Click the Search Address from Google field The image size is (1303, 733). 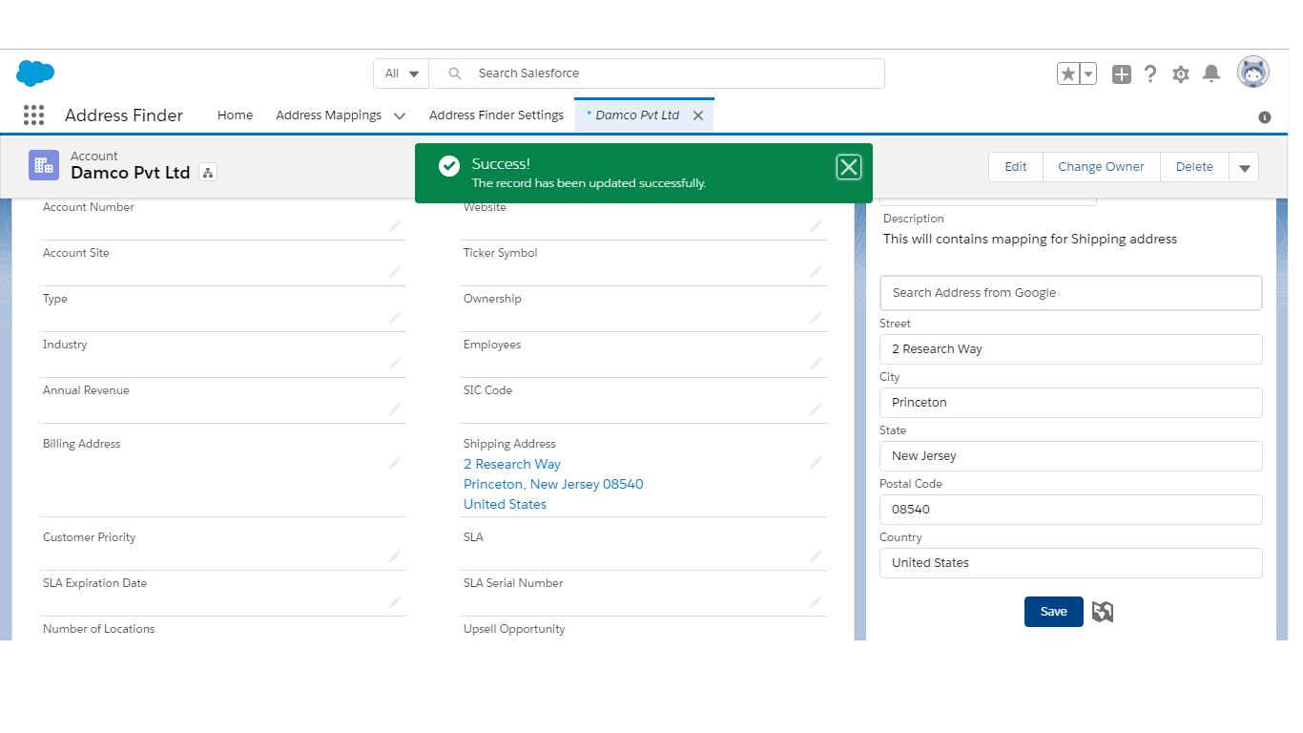pyautogui.click(x=1070, y=293)
